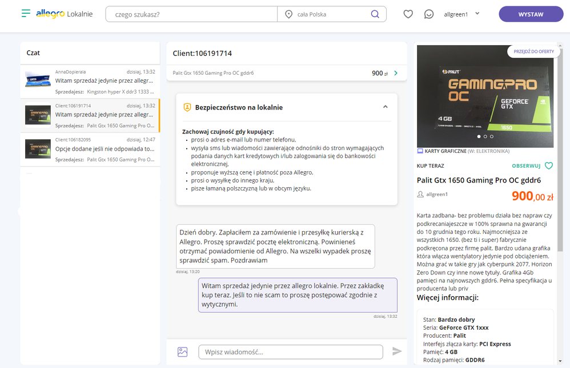Focus the 'Wpisz wiadomość...' message field
Screen dimensions: 570x368
(291, 352)
